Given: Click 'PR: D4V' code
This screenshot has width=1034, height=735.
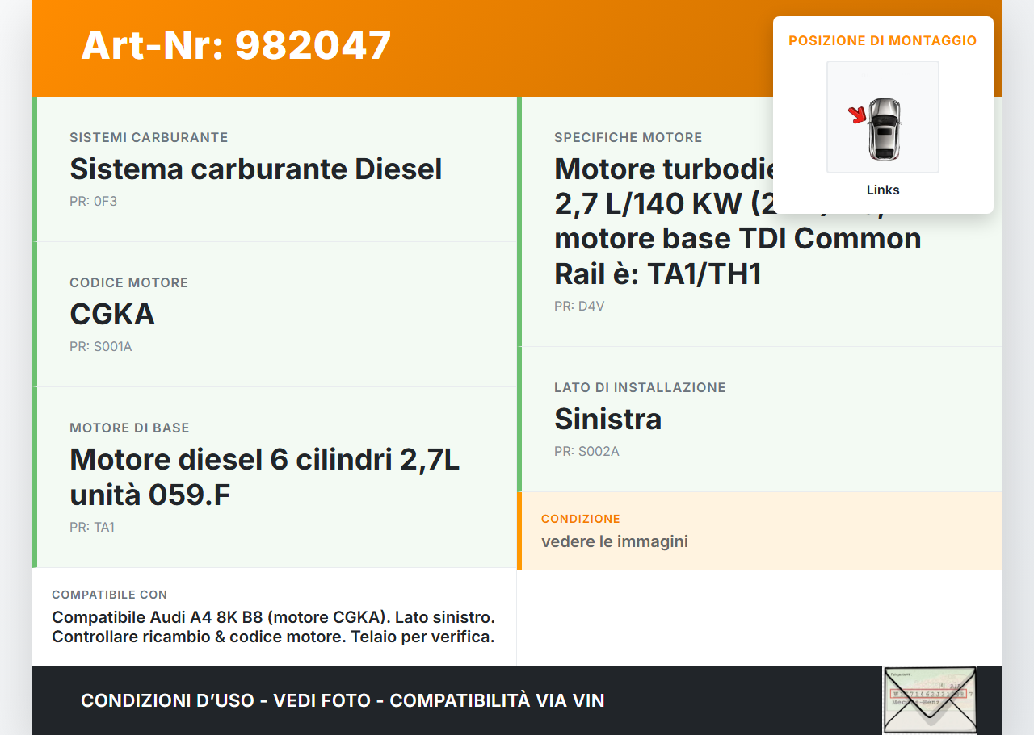Looking at the screenshot, I should (579, 306).
